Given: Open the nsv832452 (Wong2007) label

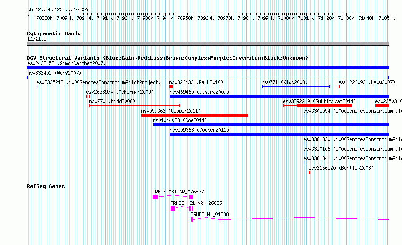Looking at the screenshot, I should [x=54, y=73].
